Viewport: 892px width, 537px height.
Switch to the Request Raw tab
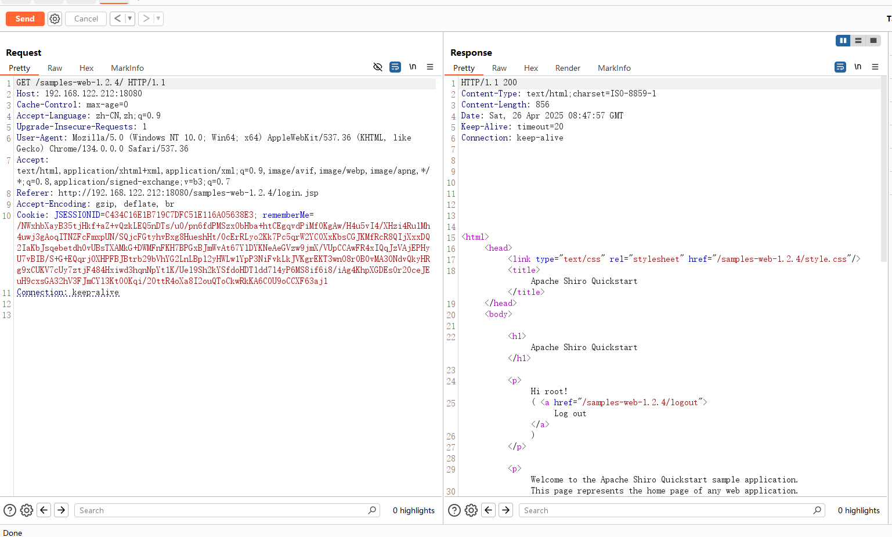[55, 68]
